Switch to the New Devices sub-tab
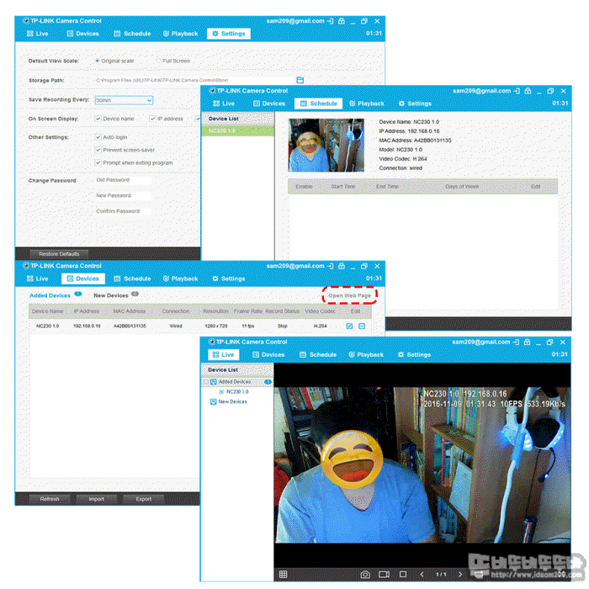The height and width of the screenshot is (589, 589). 111,295
